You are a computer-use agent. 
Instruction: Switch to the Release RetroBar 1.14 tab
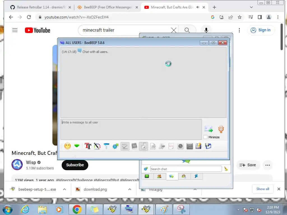[x=41, y=7]
